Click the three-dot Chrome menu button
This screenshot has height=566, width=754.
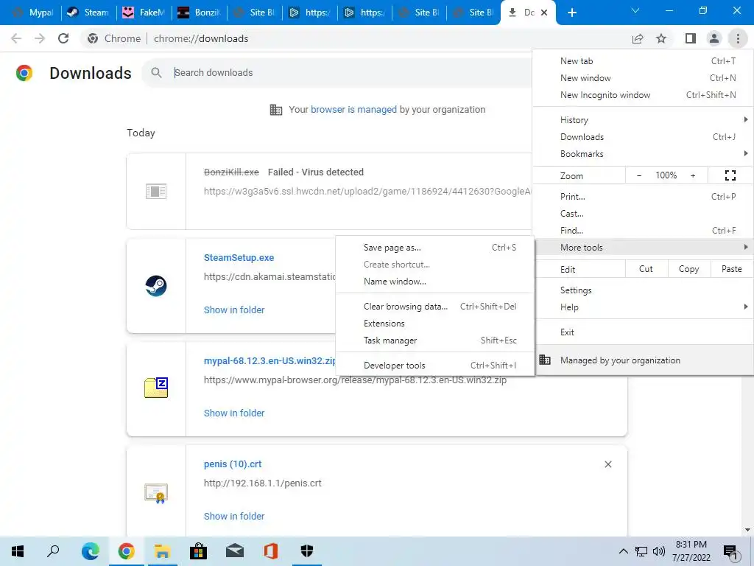pos(738,38)
